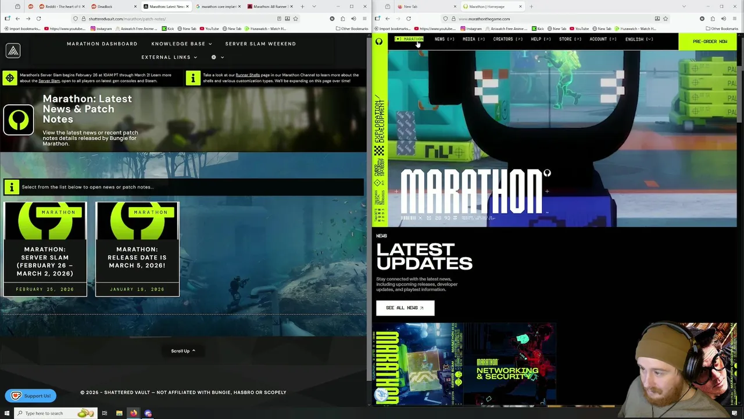Click the Marathon circular icon beside Latest News heading
This screenshot has height=419, width=744.
(x=19, y=120)
